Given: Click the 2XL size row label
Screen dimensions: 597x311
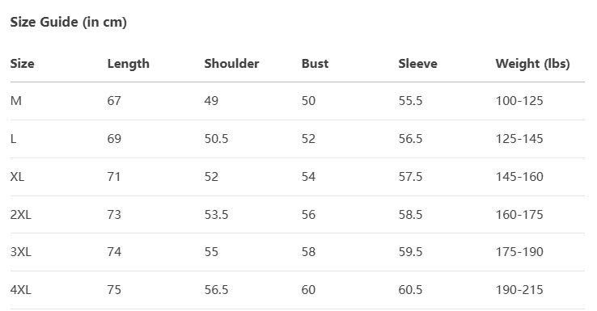Looking at the screenshot, I should tap(20, 215).
